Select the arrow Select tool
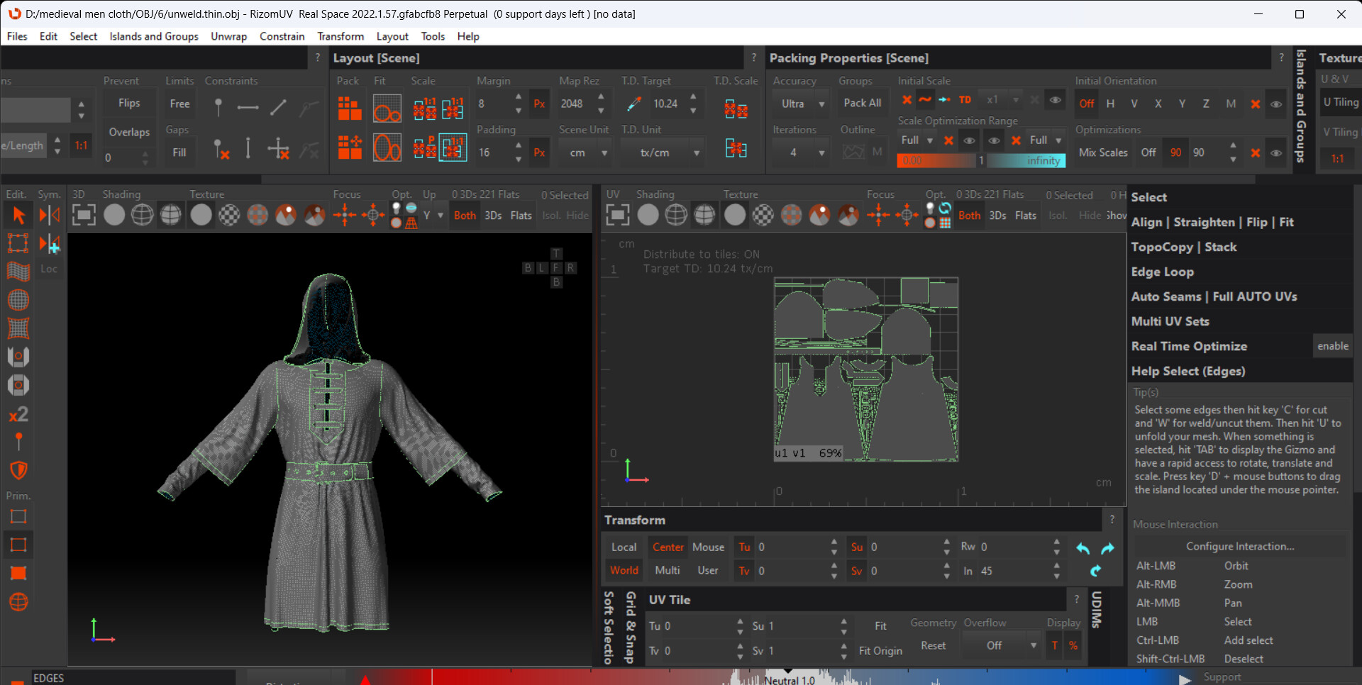 (18, 214)
